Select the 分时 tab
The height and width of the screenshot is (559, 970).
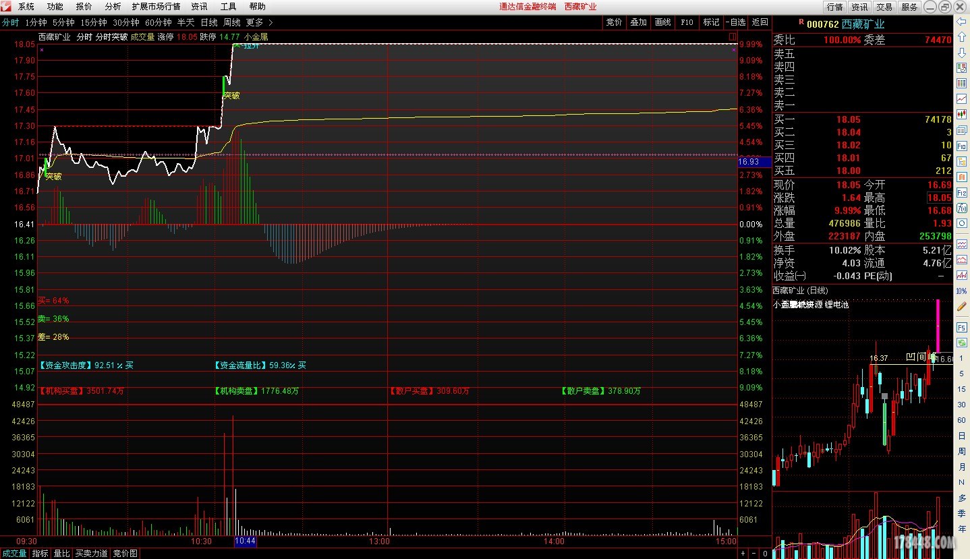[x=10, y=22]
